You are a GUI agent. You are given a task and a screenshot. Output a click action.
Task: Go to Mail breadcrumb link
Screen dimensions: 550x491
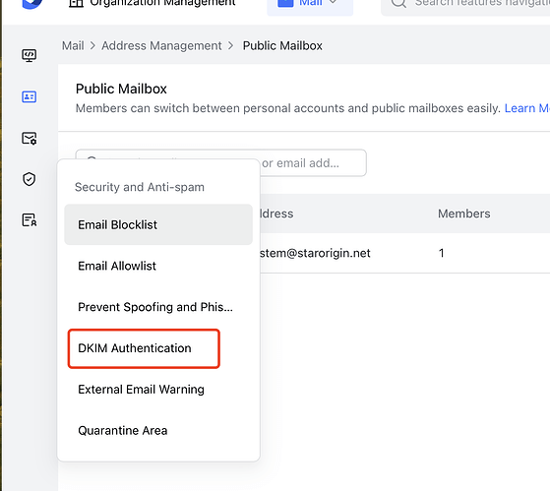[x=73, y=45]
